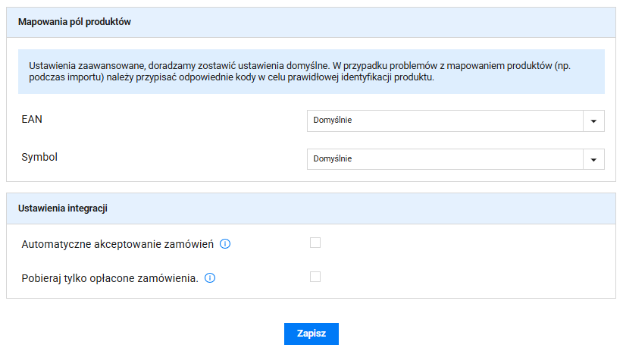
Task: Expand the EAN dropdown arrow
Action: point(593,121)
